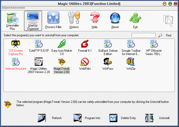The width and height of the screenshot is (179, 127).
Task: Click the cursor pointer icon at top right
Action: (x=168, y=21)
